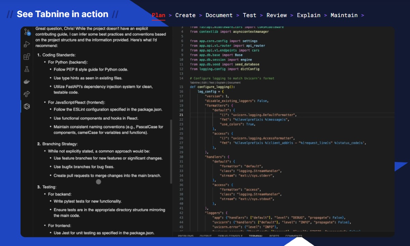Switch to the Document step in top navigation
The image size is (410, 246).
coord(219,15)
